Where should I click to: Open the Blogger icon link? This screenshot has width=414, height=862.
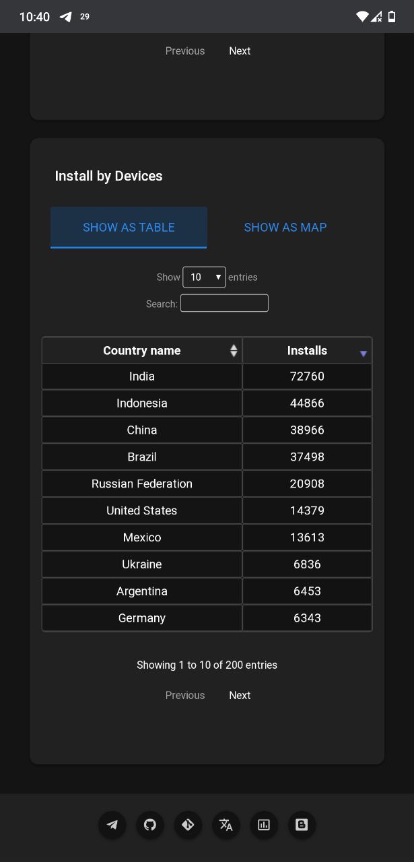click(302, 824)
